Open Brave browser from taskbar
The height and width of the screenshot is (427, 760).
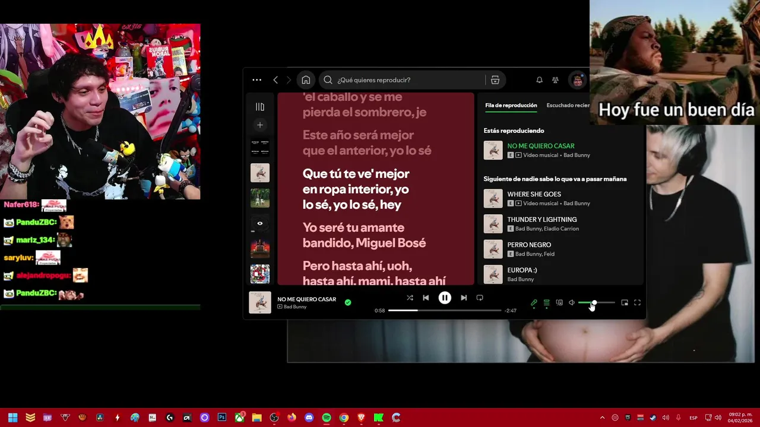click(x=361, y=418)
